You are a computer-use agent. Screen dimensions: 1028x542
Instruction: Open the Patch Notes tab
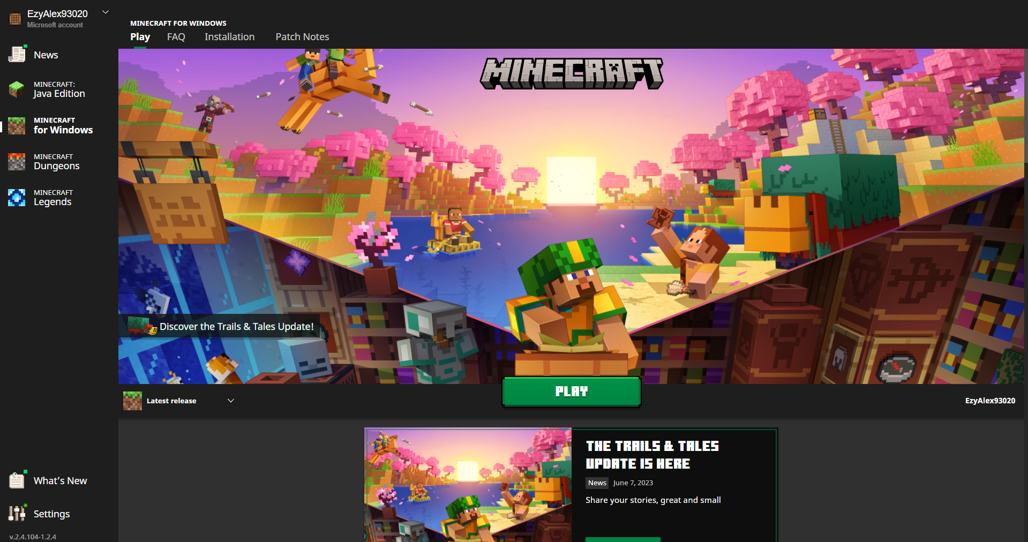coord(302,36)
